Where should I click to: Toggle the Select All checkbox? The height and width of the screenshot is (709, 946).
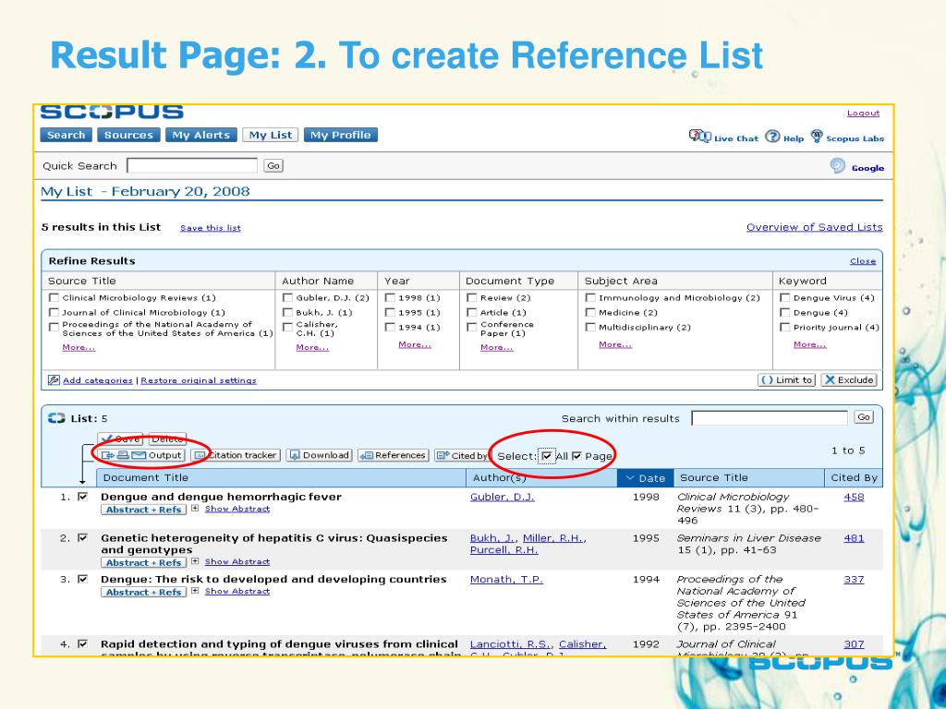click(547, 456)
